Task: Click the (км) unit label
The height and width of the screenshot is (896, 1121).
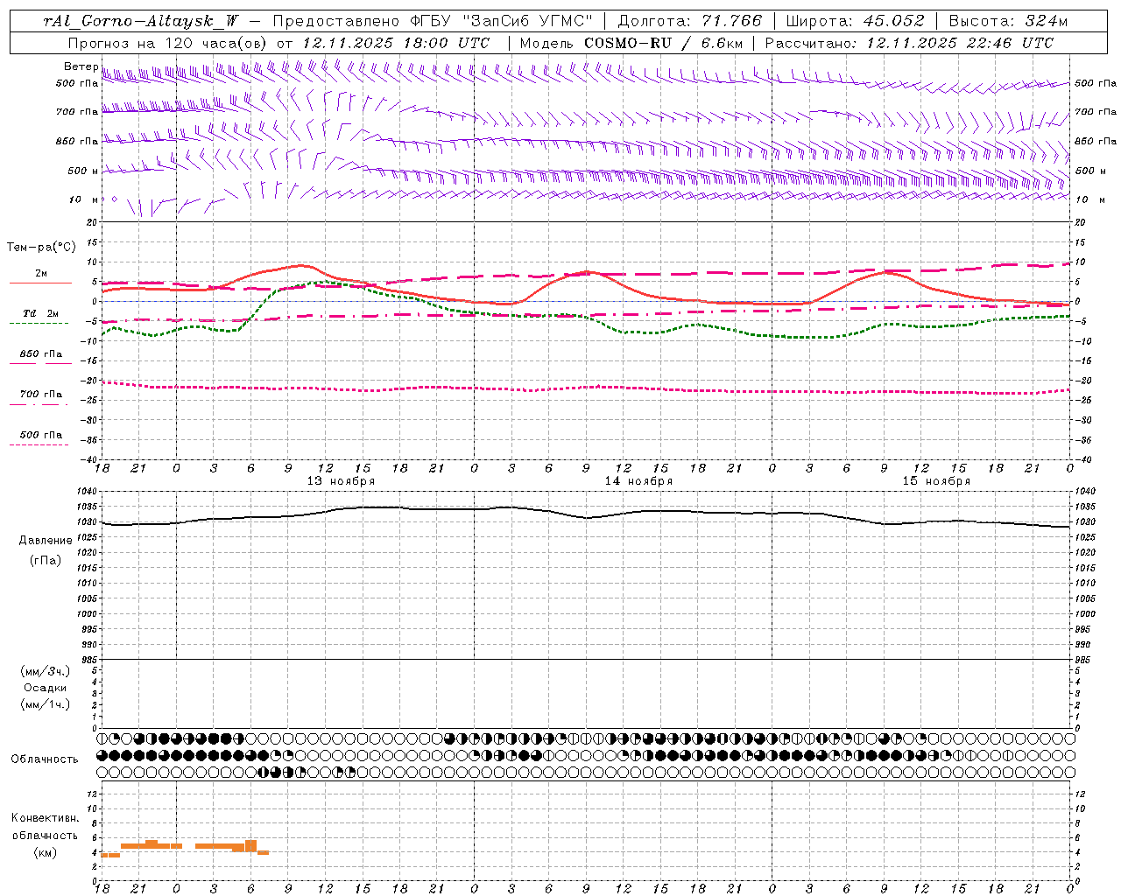Action: coord(45,852)
